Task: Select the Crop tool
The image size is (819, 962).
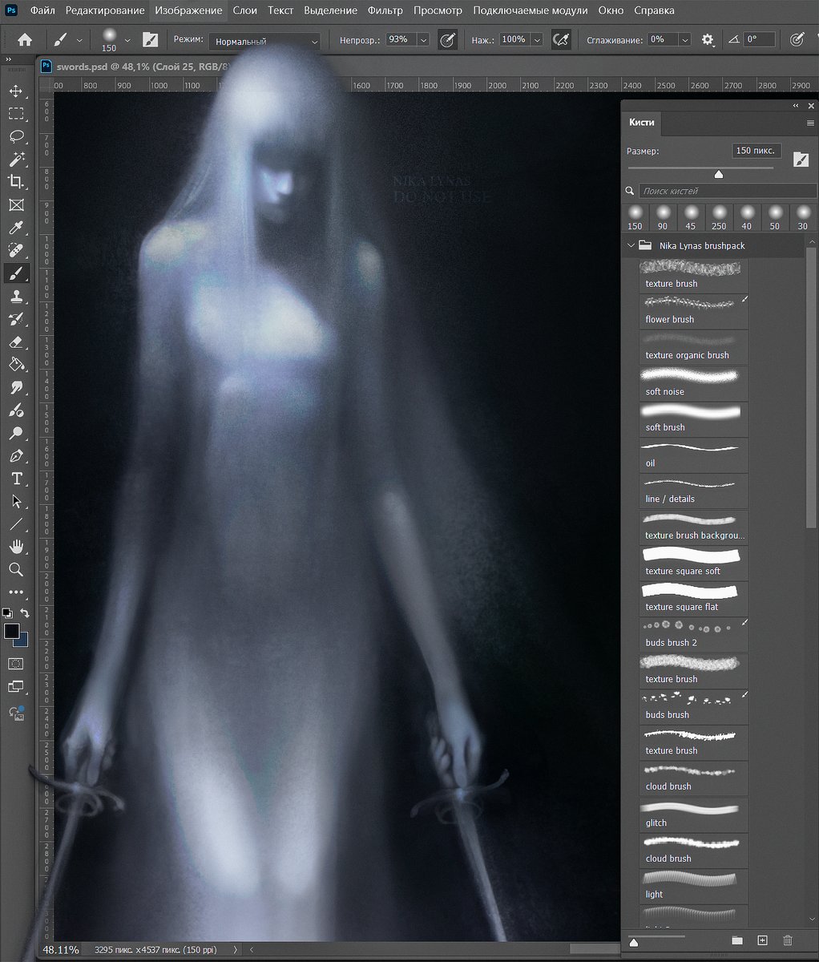Action: pos(16,182)
